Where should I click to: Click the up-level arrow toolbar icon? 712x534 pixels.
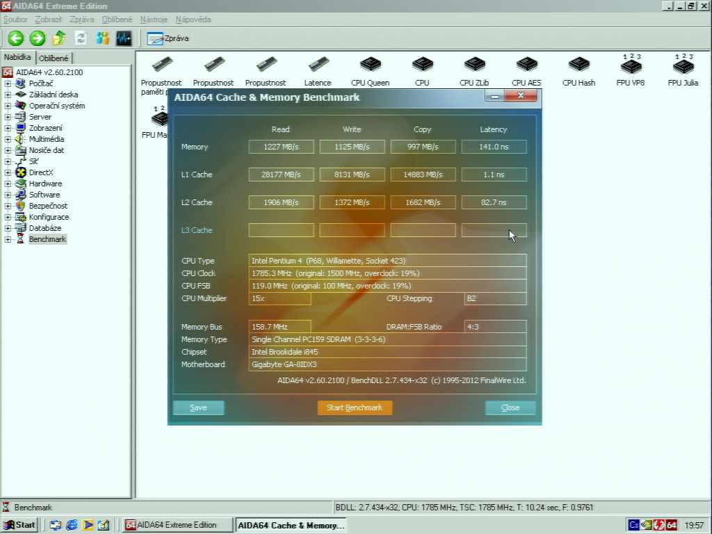tap(59, 38)
